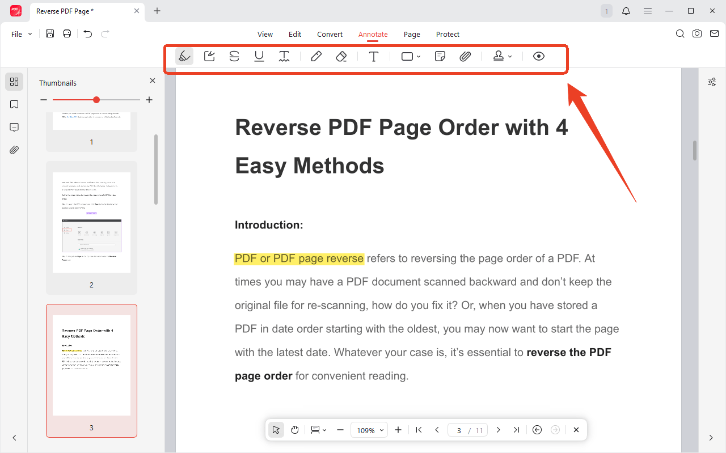Viewport: 726px width, 453px height.
Task: Go back to the previous view
Action: click(537, 430)
